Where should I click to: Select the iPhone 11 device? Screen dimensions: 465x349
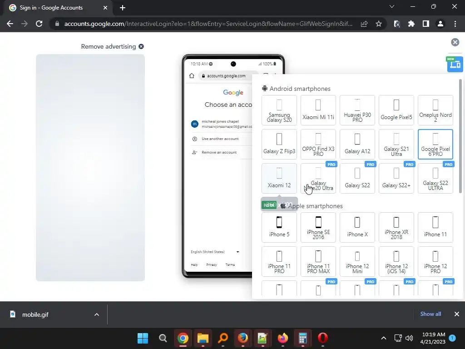tap(435, 227)
